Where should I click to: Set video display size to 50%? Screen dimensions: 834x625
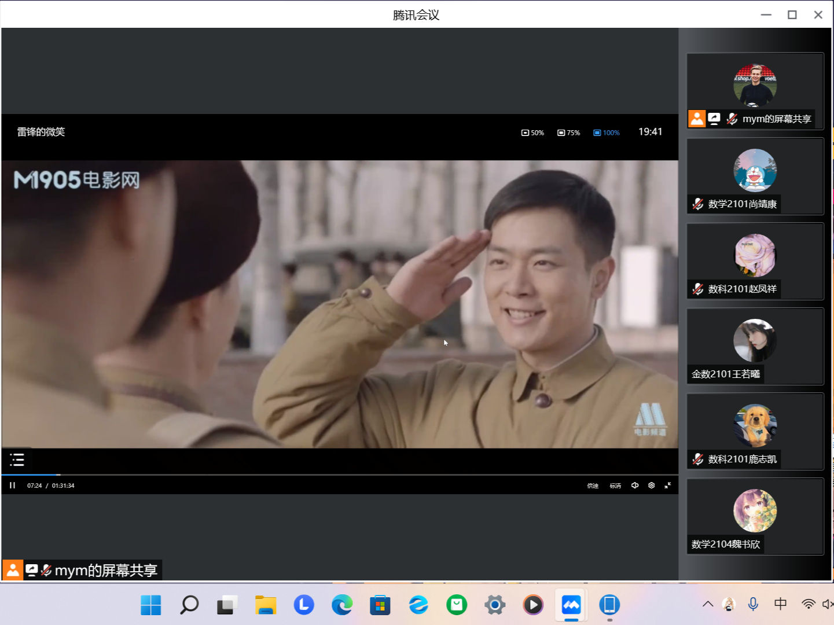click(532, 133)
